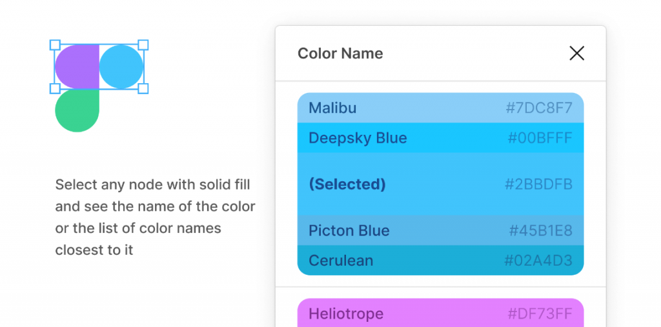The height and width of the screenshot is (327, 661).
Task: Click the bottom-right selection handle
Action: tap(143, 88)
